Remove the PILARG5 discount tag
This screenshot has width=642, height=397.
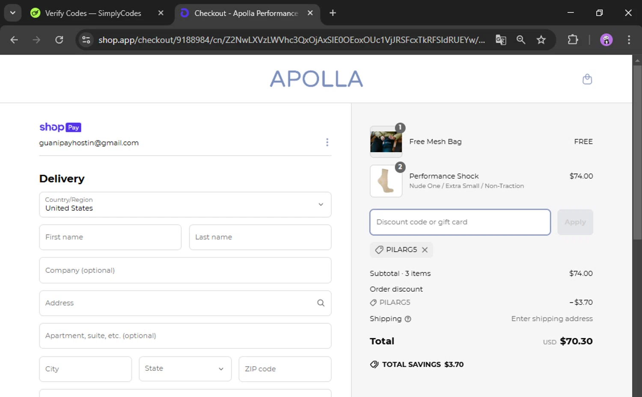[425, 250]
